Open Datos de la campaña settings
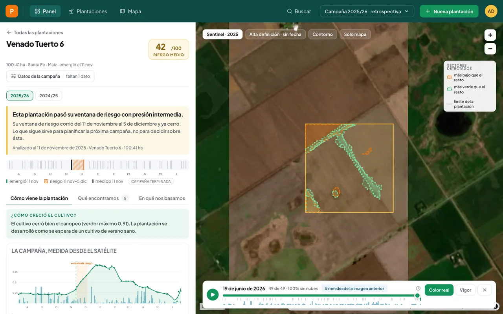This screenshot has width=503, height=314. [x=50, y=76]
